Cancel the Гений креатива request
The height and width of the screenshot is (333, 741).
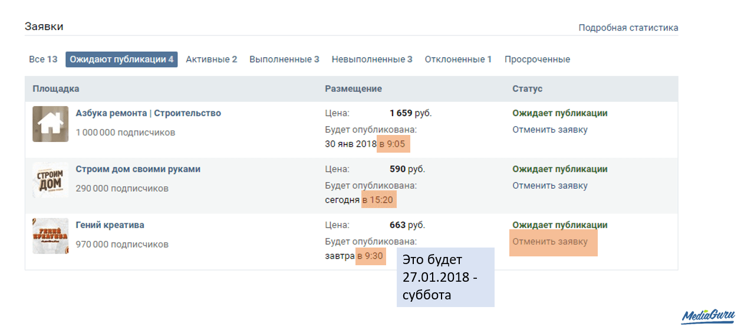[x=549, y=242]
